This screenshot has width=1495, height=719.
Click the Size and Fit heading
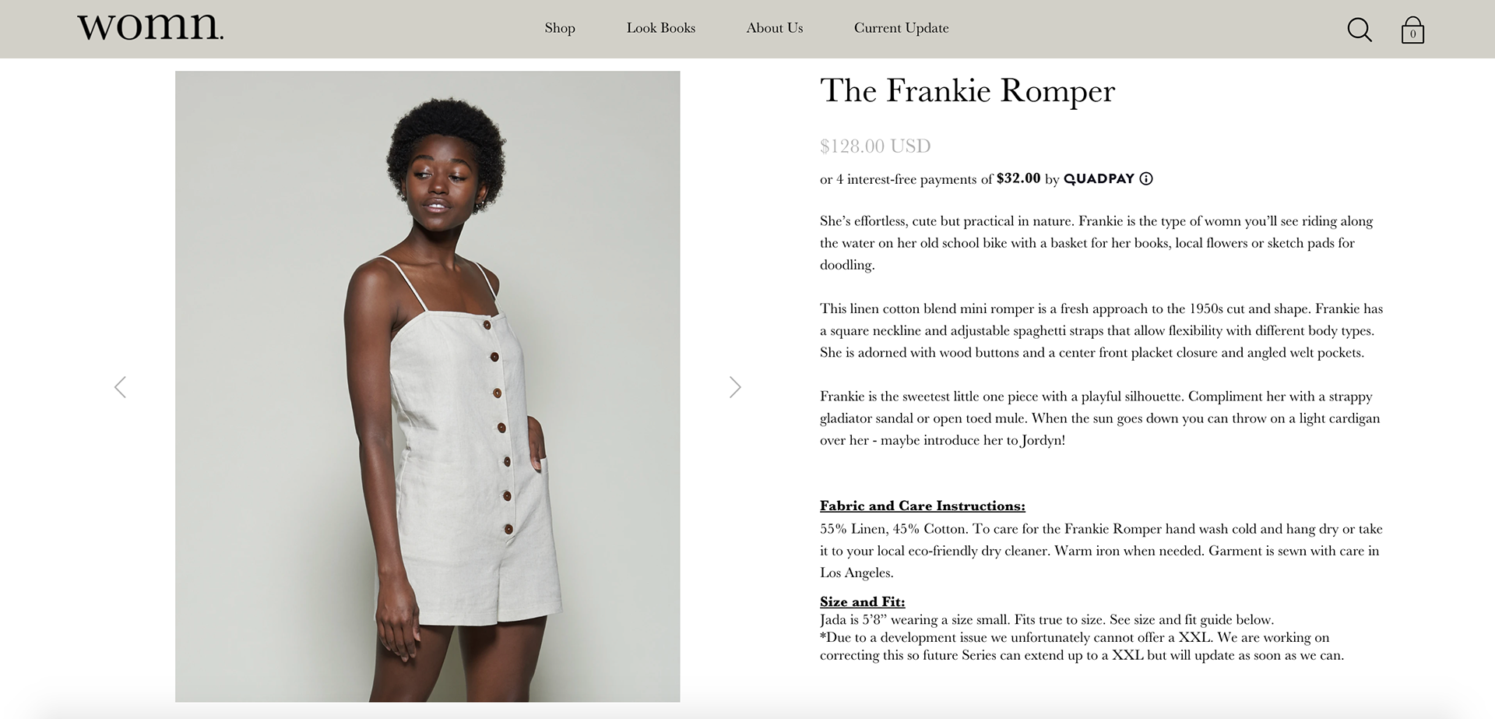[x=863, y=601]
